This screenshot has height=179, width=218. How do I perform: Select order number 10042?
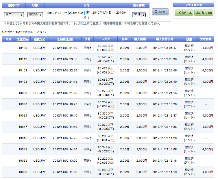point(23,149)
